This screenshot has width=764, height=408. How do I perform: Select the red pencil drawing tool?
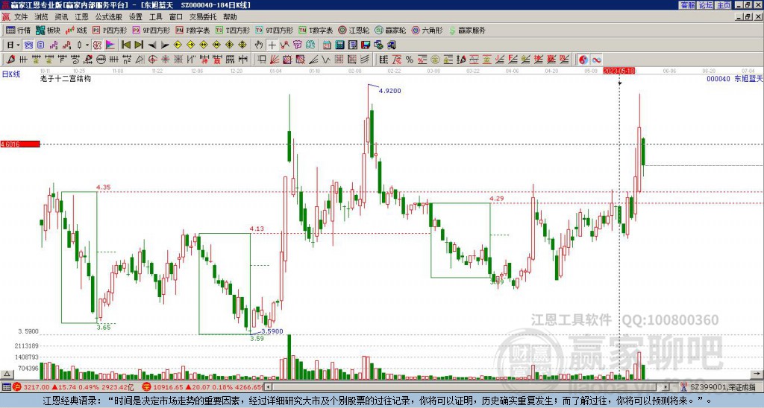click(x=10, y=60)
